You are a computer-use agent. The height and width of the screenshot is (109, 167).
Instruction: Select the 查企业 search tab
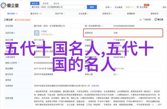click(x=35, y=4)
